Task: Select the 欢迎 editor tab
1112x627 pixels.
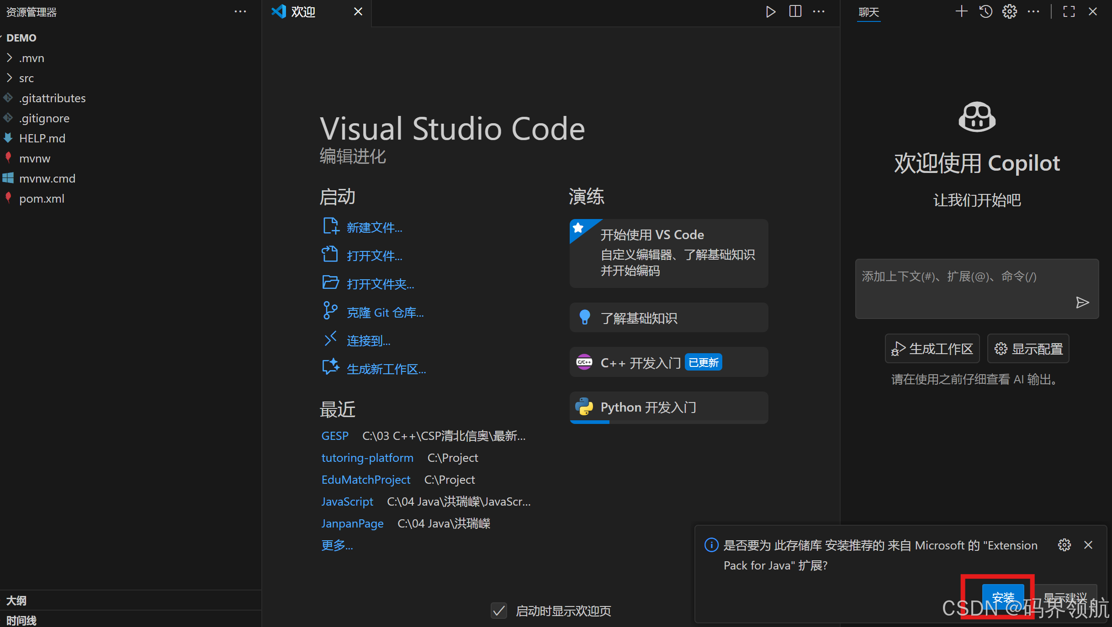Action: point(317,13)
